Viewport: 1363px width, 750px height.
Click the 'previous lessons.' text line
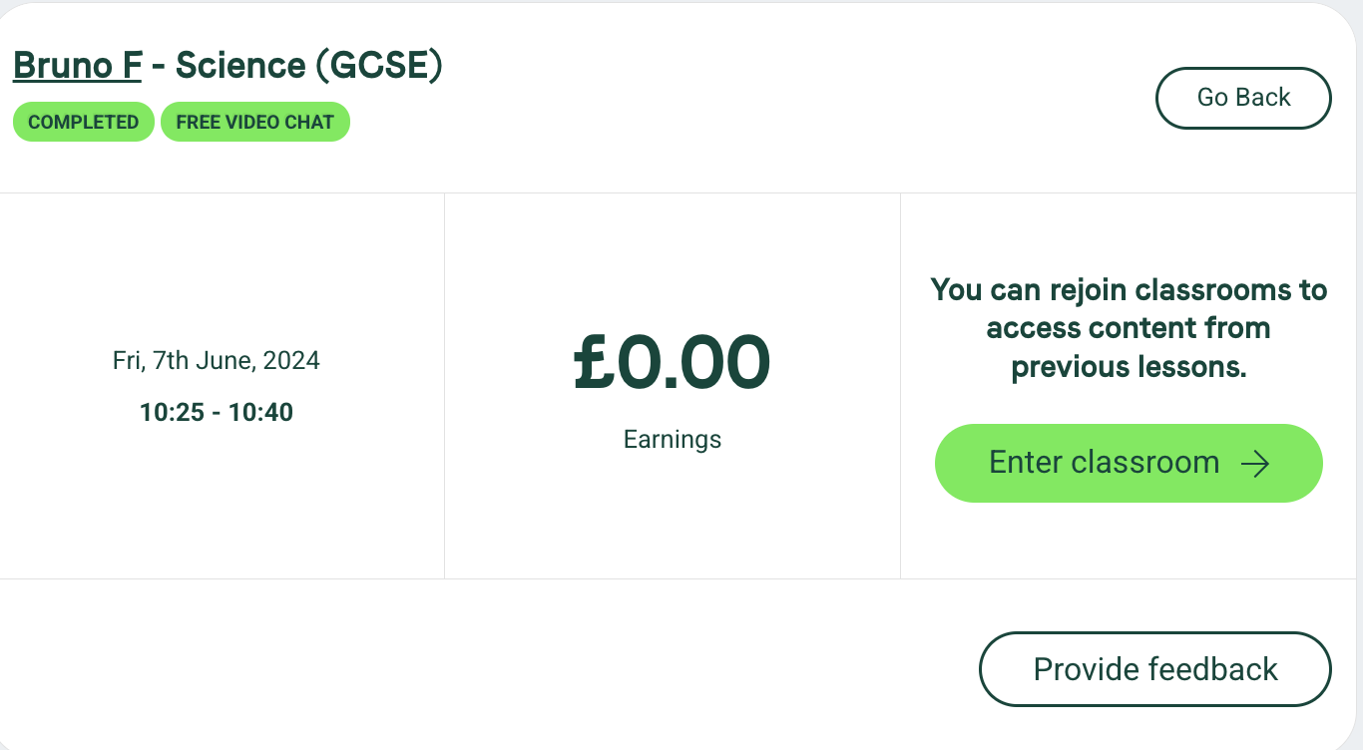[1129, 367]
